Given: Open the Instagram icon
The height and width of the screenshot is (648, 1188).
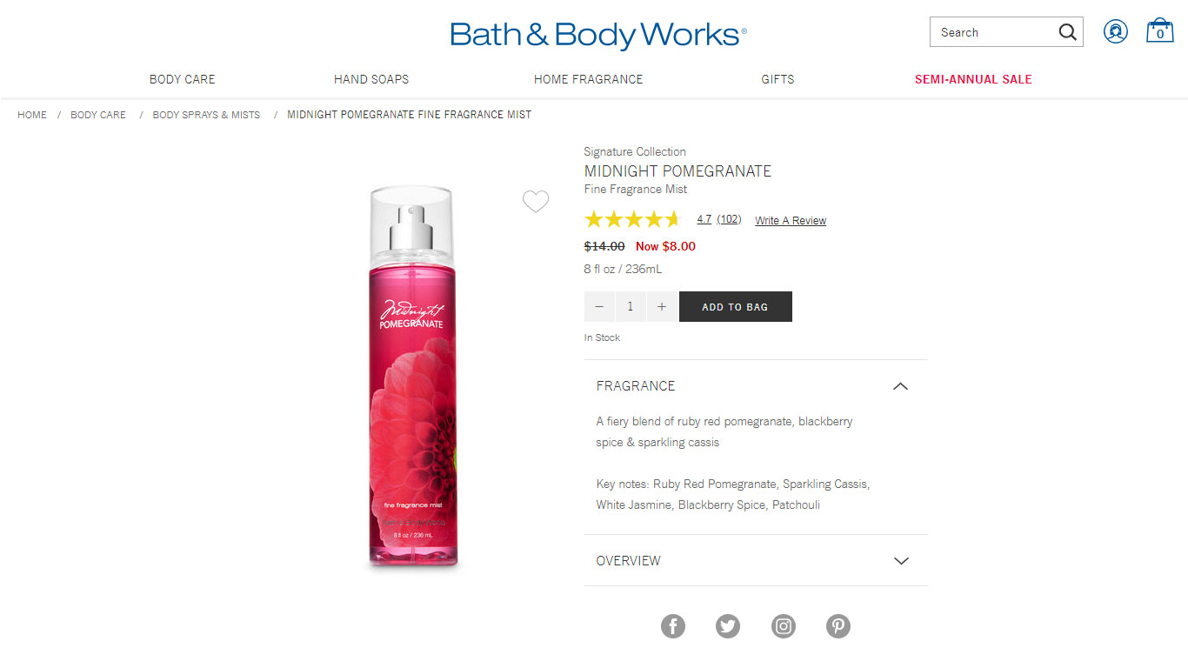Looking at the screenshot, I should 784,626.
